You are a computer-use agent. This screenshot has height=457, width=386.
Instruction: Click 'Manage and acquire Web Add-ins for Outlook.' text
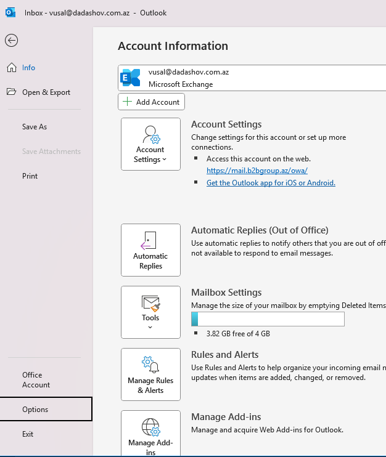click(x=267, y=430)
